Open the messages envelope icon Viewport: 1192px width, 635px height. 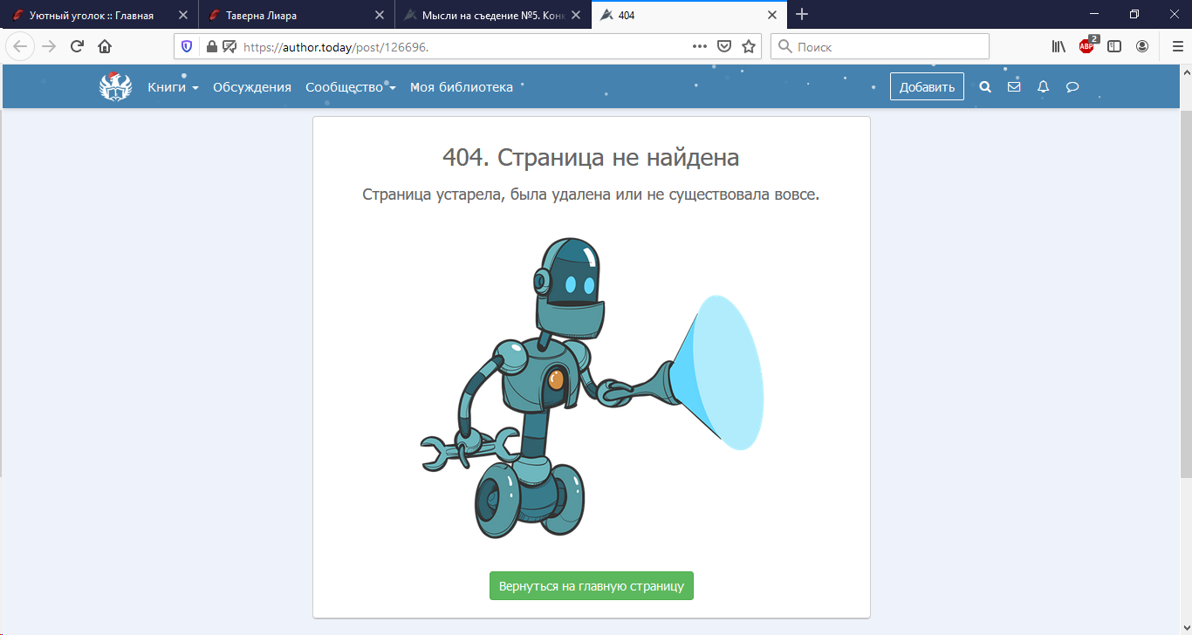(1014, 87)
